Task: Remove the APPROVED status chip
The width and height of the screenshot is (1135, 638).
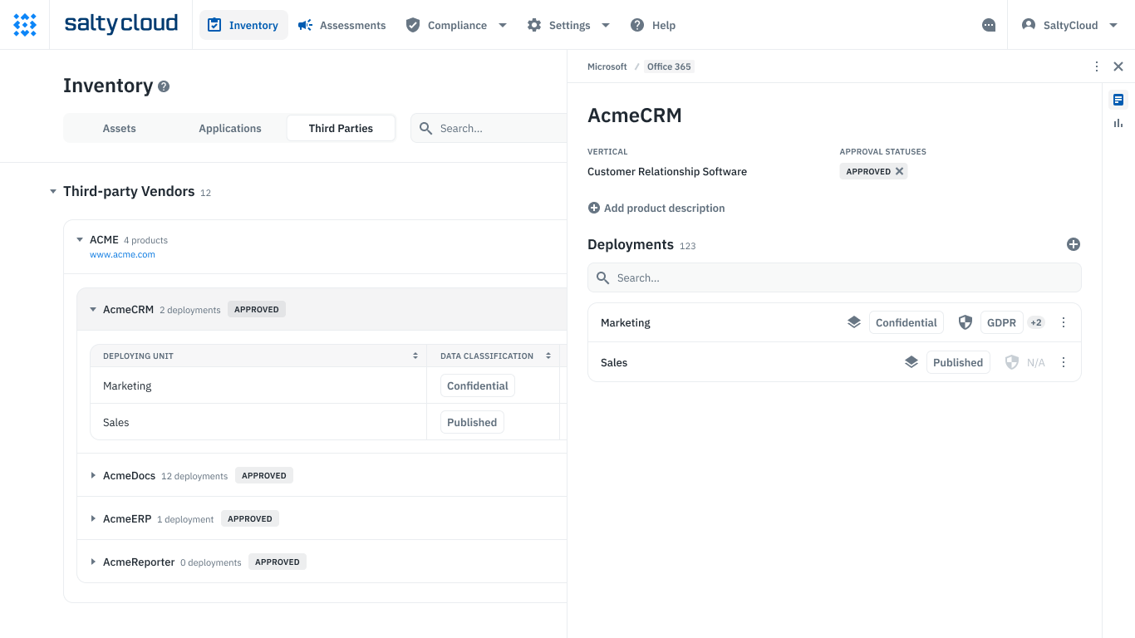Action: 899,172
